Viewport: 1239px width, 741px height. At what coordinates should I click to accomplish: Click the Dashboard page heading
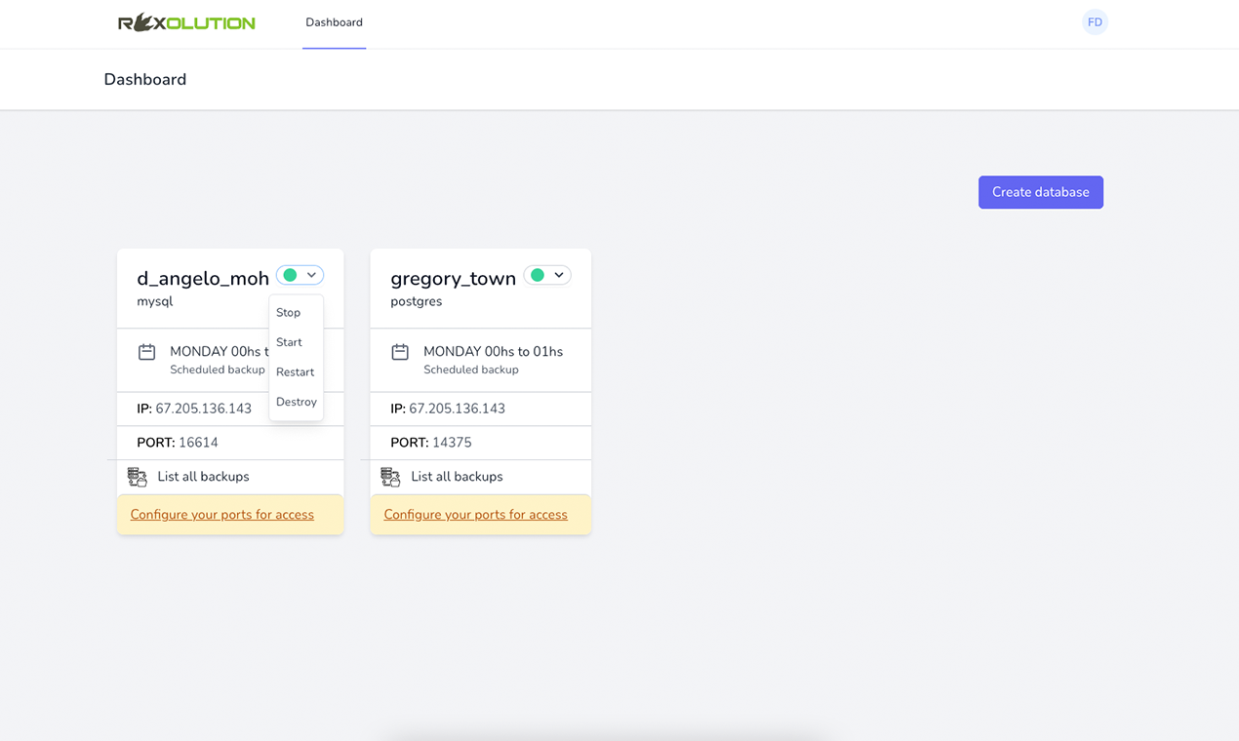click(145, 80)
